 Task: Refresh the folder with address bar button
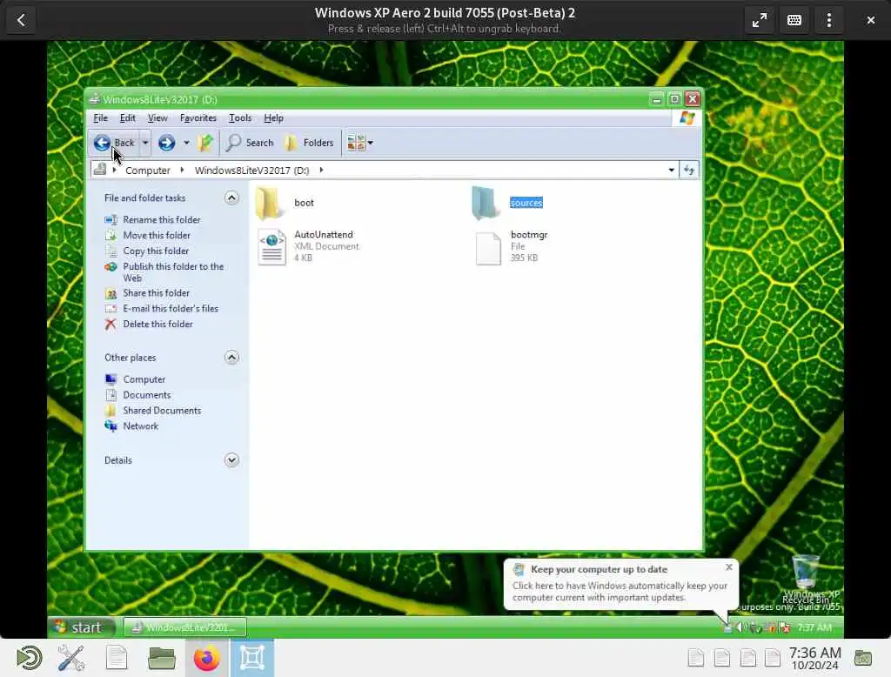tap(689, 170)
